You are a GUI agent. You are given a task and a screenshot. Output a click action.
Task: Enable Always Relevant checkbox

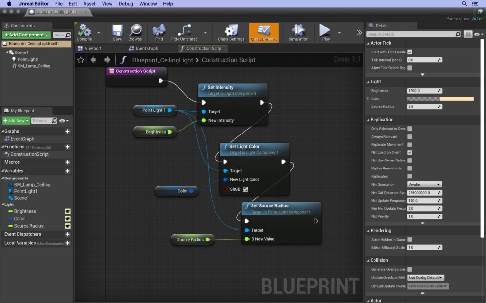pos(410,137)
